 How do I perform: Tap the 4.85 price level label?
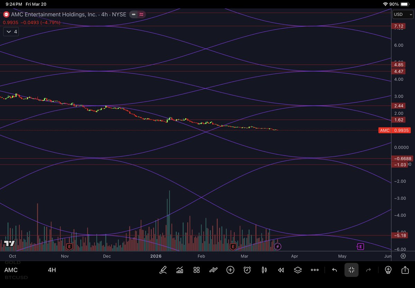pos(399,65)
